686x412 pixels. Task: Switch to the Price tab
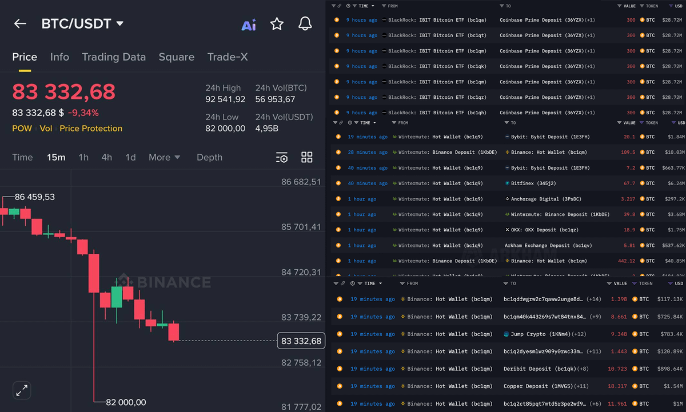[25, 57]
